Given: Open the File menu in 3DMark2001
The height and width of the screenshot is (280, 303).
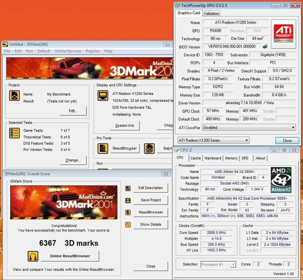Looking at the screenshot, I should [x=7, y=51].
